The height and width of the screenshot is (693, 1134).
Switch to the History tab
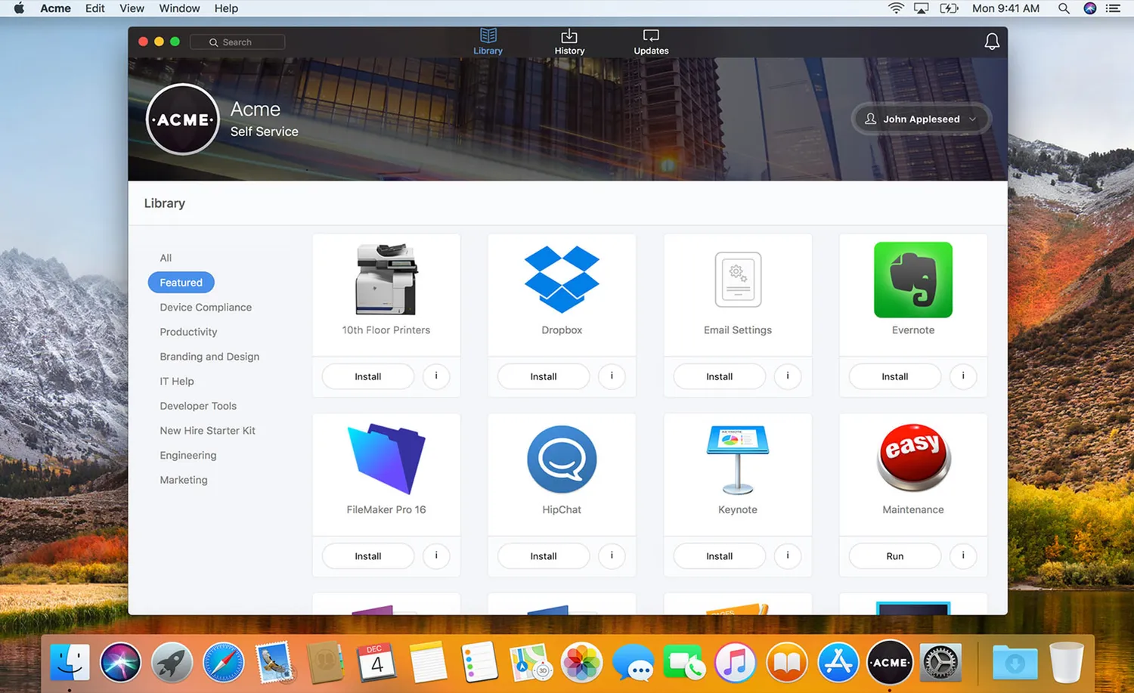pyautogui.click(x=569, y=42)
